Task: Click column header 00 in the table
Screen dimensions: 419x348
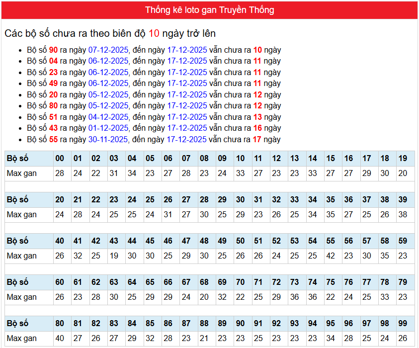Action: (60, 159)
